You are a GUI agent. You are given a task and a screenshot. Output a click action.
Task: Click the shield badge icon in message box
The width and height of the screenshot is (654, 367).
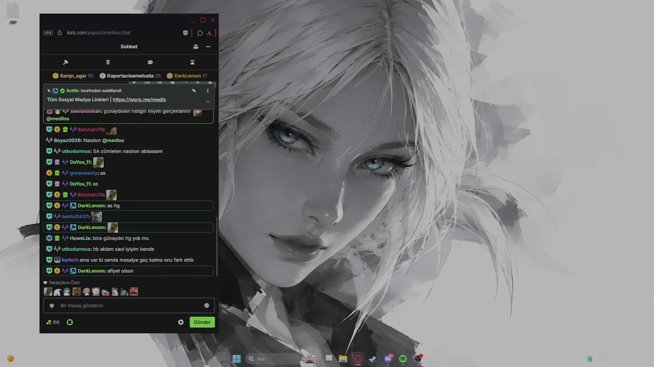52,305
